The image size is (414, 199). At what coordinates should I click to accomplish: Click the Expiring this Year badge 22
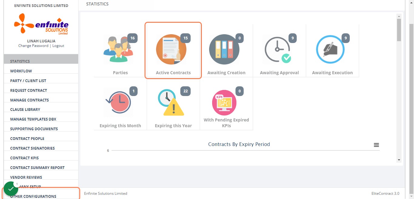(185, 91)
